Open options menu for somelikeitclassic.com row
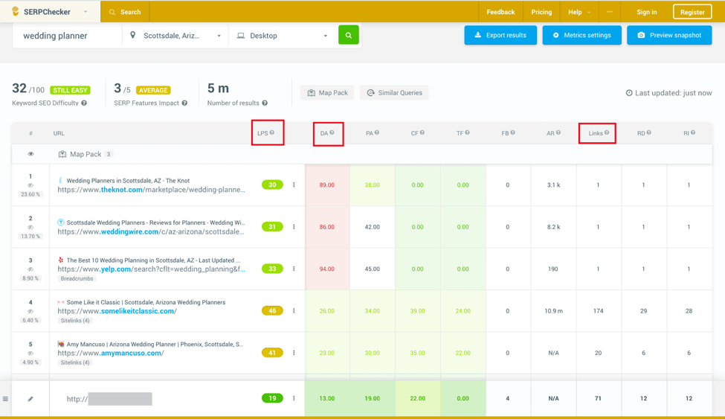The height and width of the screenshot is (419, 725). [x=294, y=310]
